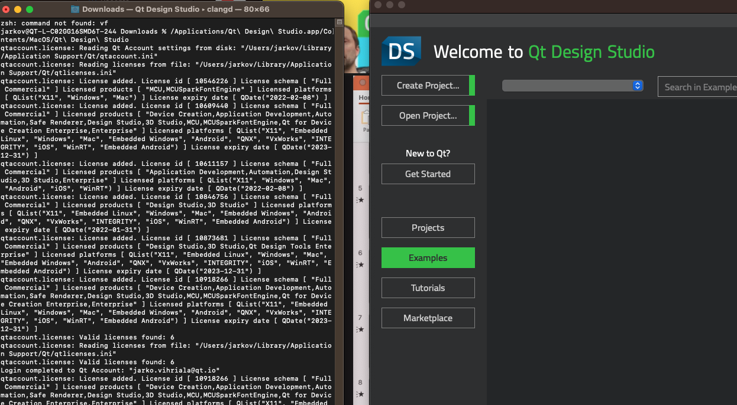Open an existing project with Open Project...
Screen dimensions: 737x405
tap(428, 116)
